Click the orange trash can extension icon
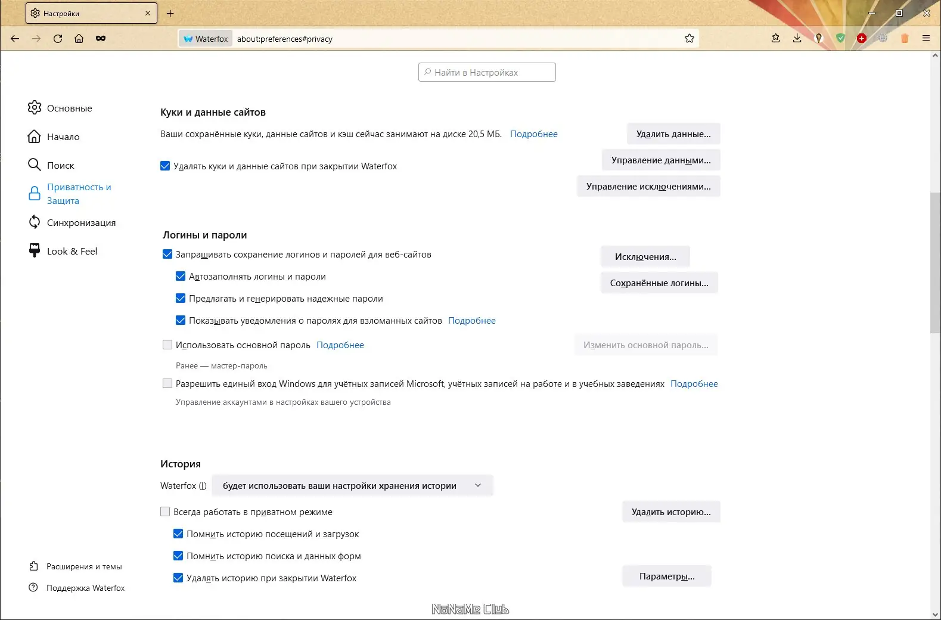 [905, 39]
